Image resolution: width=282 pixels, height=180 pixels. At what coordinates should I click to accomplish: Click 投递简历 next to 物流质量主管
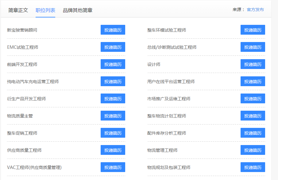[113, 116]
